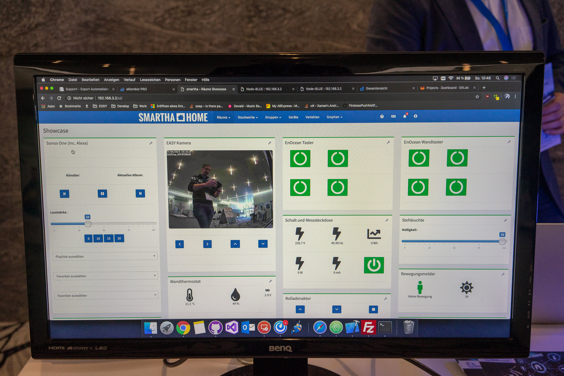The image size is (564, 376).
Task: Click the Wandthermostat humidity drop icon
Action: pos(235,295)
